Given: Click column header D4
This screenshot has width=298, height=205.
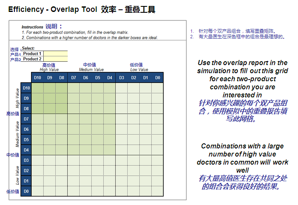Looking at the screenshot, I should point(110,78).
